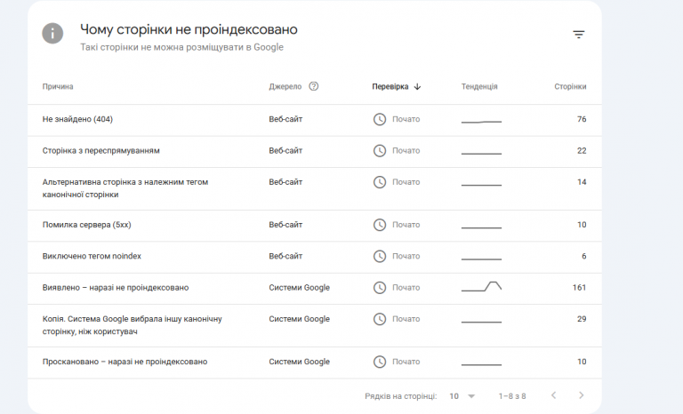Click the clock icon in the noindex row
Image resolution: width=683 pixels, height=414 pixels.
click(x=380, y=256)
